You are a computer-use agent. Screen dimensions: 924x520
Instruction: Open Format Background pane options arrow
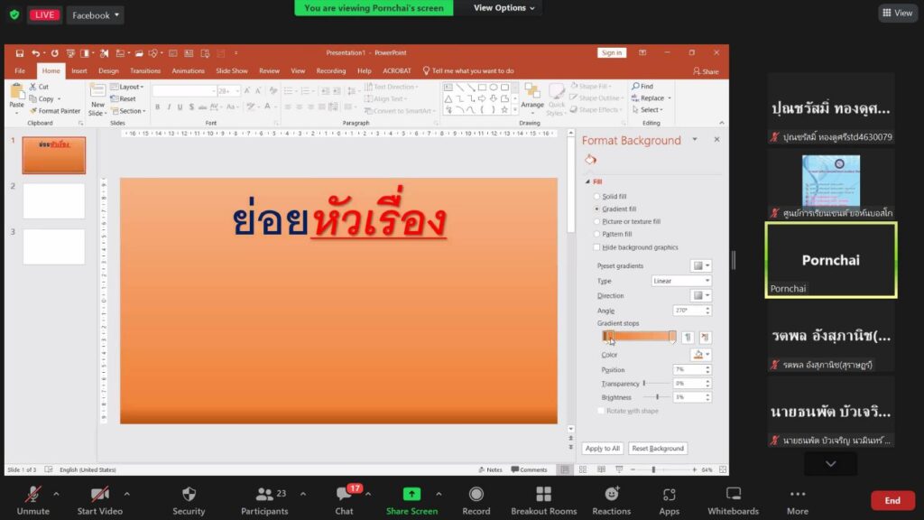pyautogui.click(x=695, y=140)
